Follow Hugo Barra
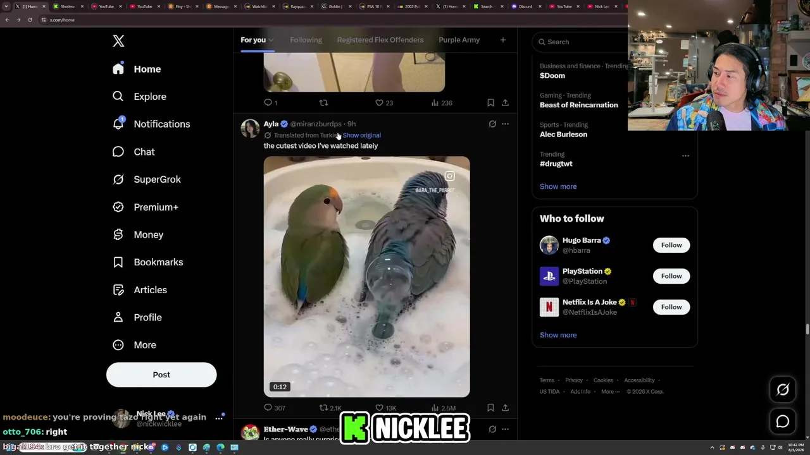Screen dimensions: 810x455 tap(671, 245)
